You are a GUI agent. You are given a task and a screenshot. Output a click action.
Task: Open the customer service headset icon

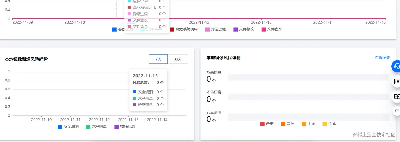coord(396,66)
